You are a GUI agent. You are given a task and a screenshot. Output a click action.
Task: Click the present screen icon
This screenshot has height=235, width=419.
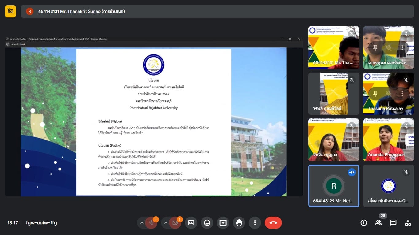click(223, 223)
